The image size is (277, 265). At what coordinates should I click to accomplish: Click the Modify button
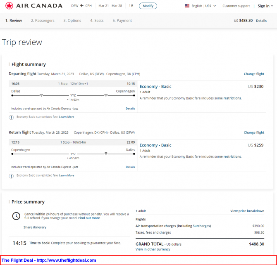pyautogui.click(x=148, y=6)
